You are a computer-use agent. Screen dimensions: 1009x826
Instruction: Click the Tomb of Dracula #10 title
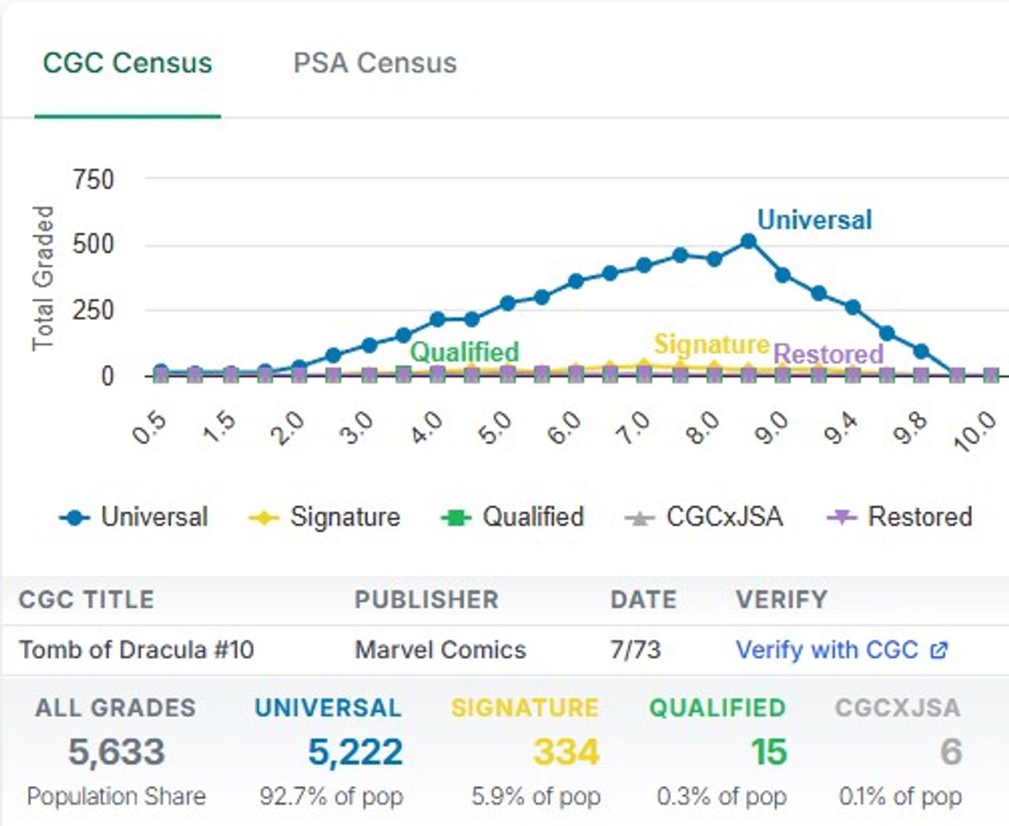click(x=136, y=649)
